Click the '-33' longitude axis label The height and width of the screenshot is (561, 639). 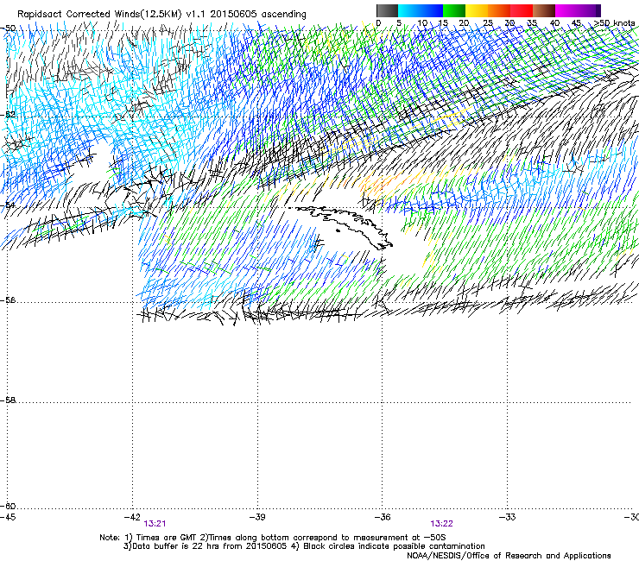[x=508, y=517]
